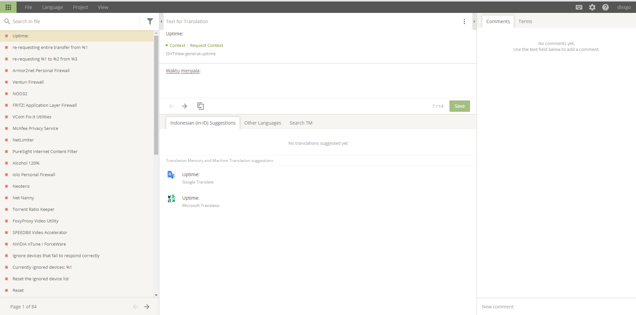Click the scroll down arrow in string list

pos(156,295)
